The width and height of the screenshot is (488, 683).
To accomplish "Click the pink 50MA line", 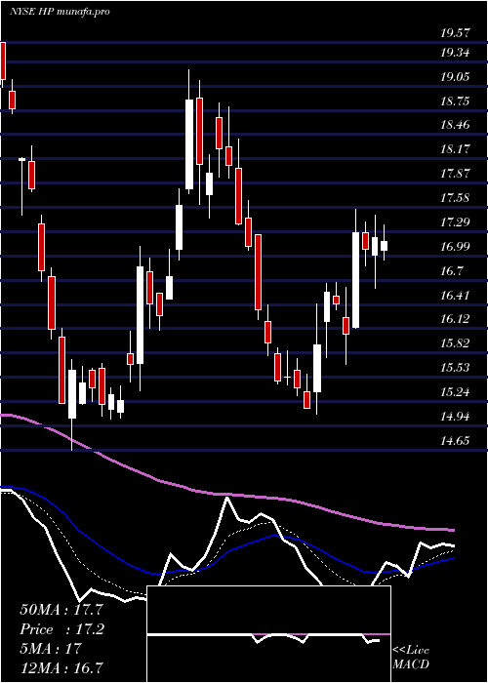I will point(226,495).
